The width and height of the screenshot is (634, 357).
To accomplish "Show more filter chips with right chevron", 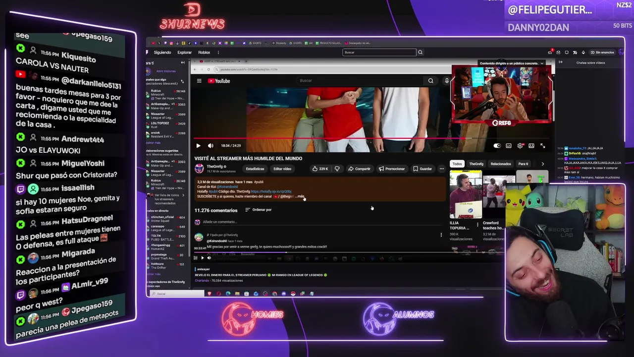I will 542,164.
